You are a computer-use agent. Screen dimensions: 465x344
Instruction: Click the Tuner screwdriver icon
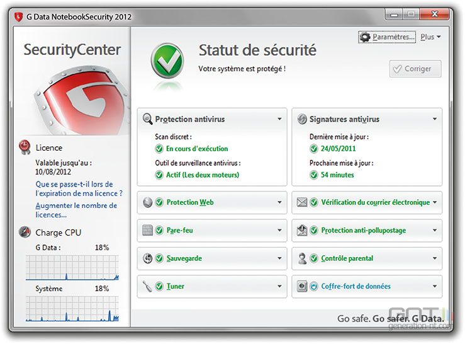pyautogui.click(x=147, y=286)
